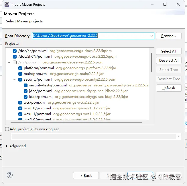Toggle the platform/pom.xml checkbox

coord(20,68)
